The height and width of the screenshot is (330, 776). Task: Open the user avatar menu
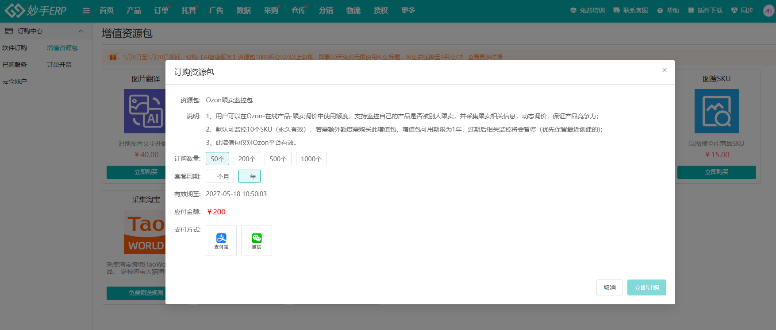pyautogui.click(x=769, y=11)
